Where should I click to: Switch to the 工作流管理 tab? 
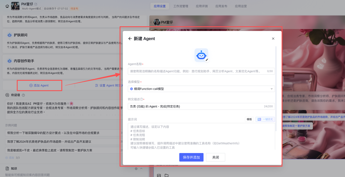[181, 6]
